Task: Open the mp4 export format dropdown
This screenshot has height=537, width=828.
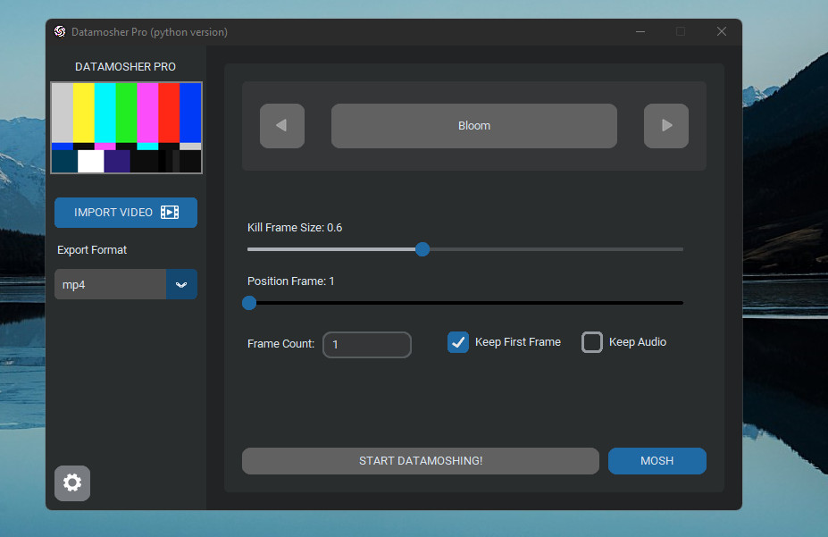Action: pos(126,284)
